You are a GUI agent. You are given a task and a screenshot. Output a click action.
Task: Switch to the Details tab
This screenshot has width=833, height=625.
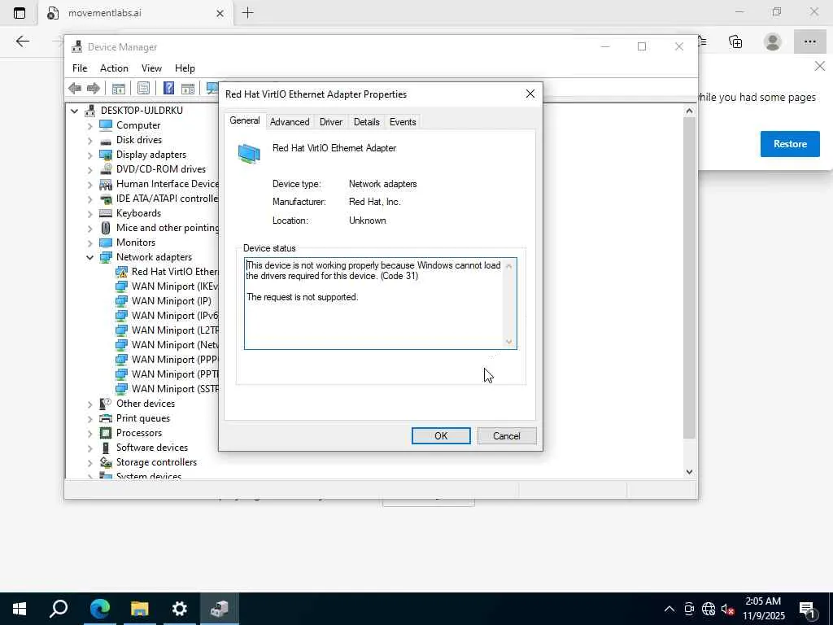tap(367, 122)
